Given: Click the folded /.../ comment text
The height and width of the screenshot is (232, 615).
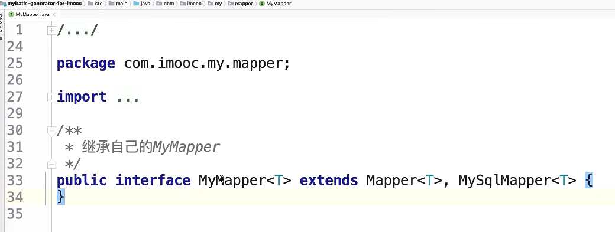Looking at the screenshot, I should pyautogui.click(x=77, y=30).
